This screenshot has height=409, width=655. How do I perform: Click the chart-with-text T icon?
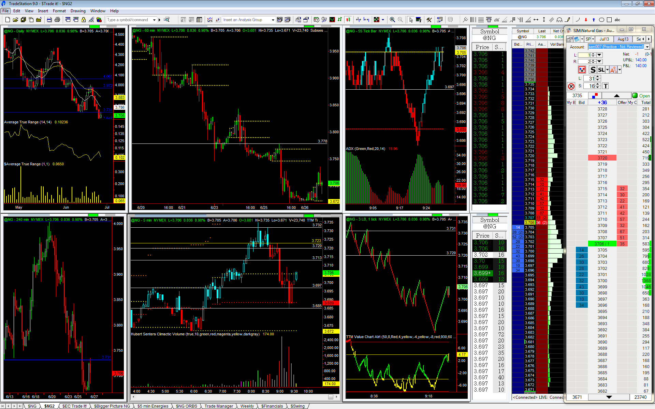tap(419, 20)
